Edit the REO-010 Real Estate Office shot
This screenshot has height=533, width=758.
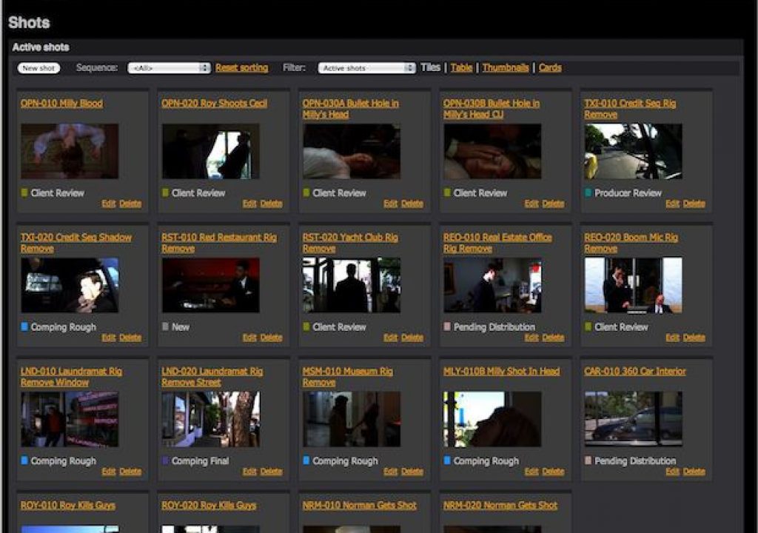(x=531, y=338)
